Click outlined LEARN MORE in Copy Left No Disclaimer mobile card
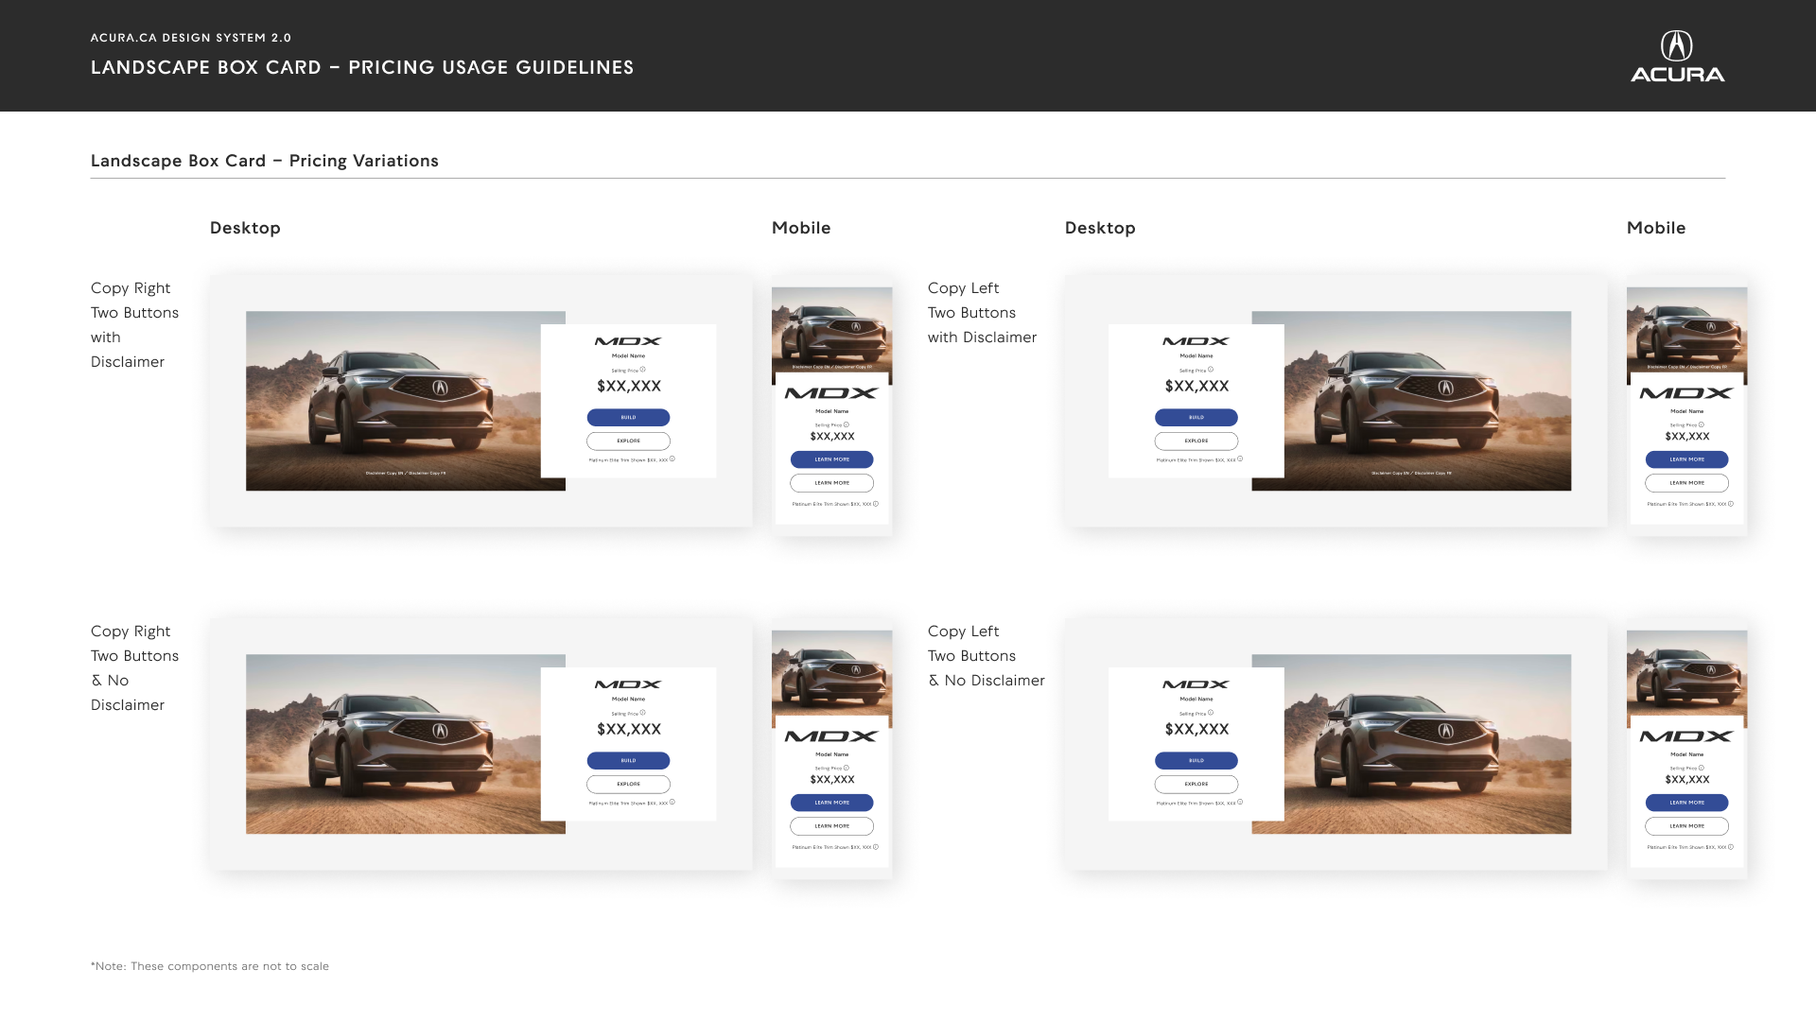 point(1687,826)
